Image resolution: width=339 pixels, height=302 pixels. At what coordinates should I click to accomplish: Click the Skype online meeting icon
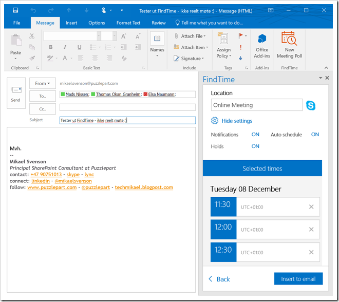pyautogui.click(x=310, y=105)
